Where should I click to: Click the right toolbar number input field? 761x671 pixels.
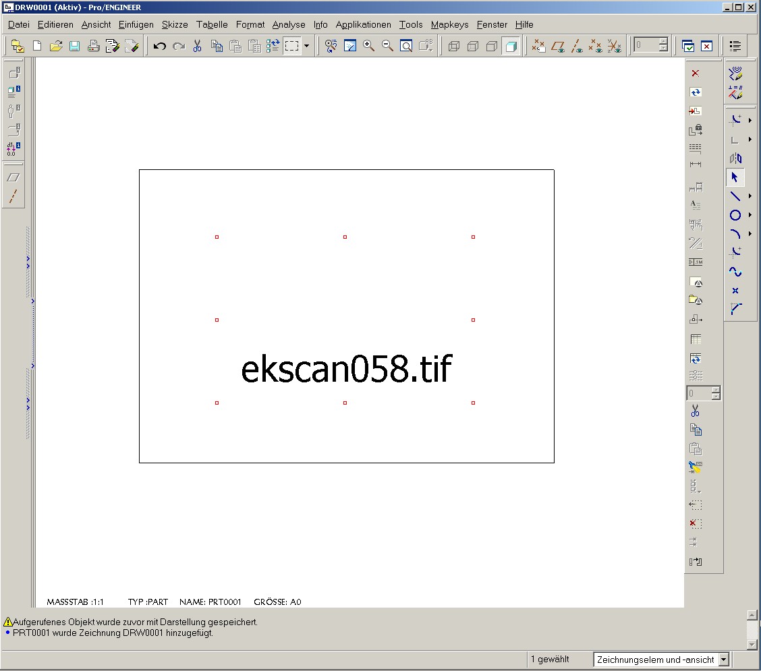click(x=699, y=393)
